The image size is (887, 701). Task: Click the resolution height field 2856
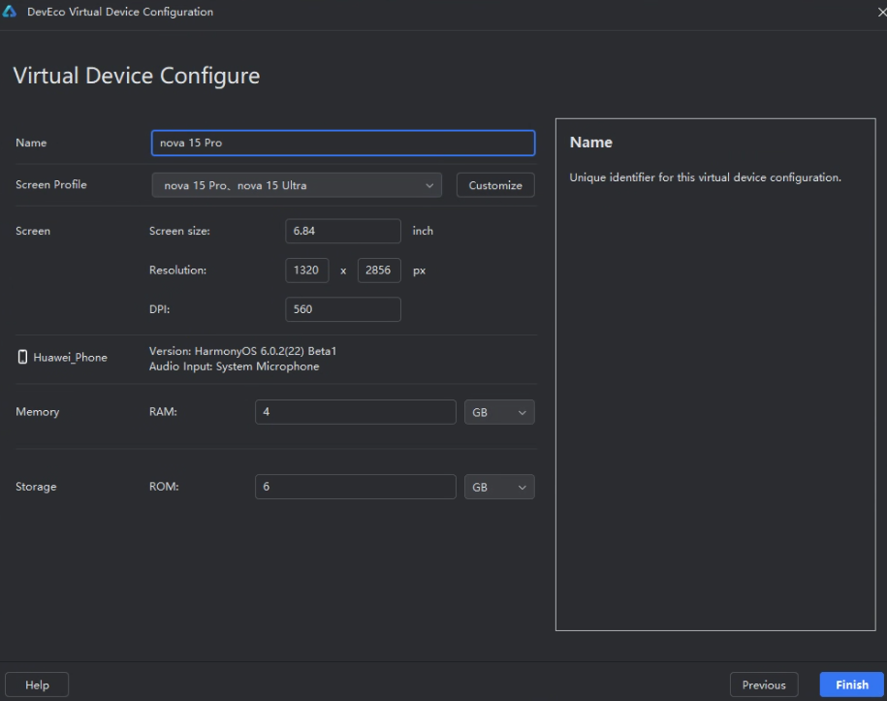(x=379, y=270)
